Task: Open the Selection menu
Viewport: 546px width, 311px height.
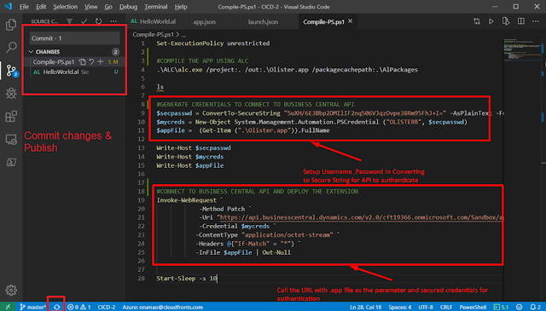Action: (65, 7)
